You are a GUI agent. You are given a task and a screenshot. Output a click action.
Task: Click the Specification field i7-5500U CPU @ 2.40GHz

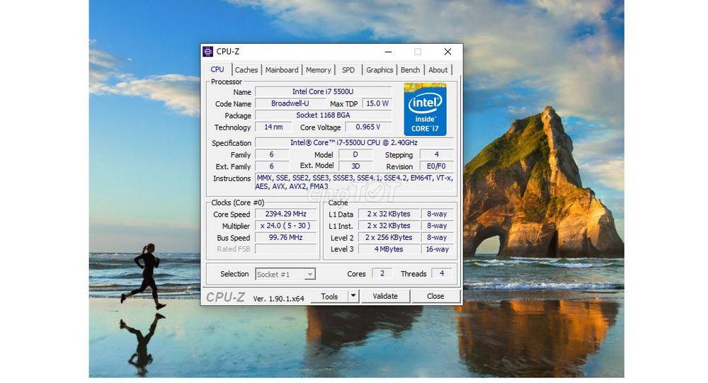pyautogui.click(x=354, y=143)
